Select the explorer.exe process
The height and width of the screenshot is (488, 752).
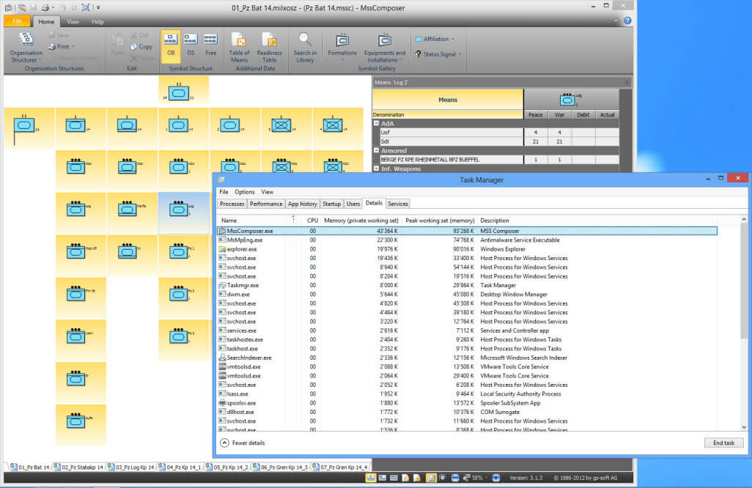coord(468,249)
